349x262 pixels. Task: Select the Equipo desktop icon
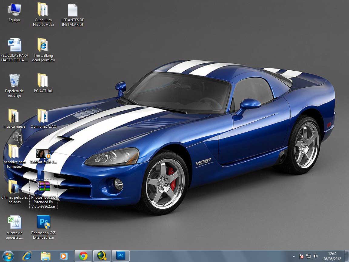(x=14, y=10)
